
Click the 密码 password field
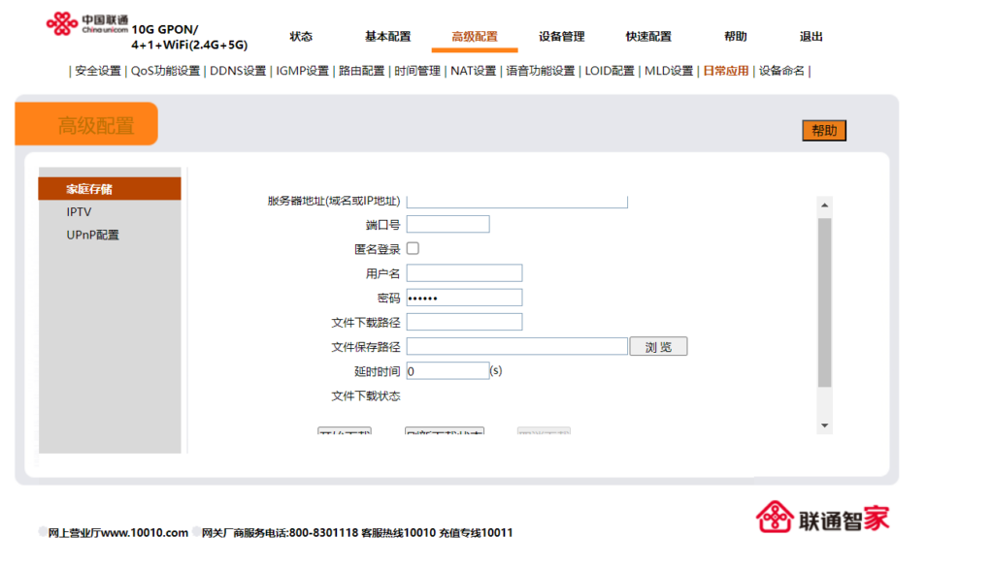464,298
